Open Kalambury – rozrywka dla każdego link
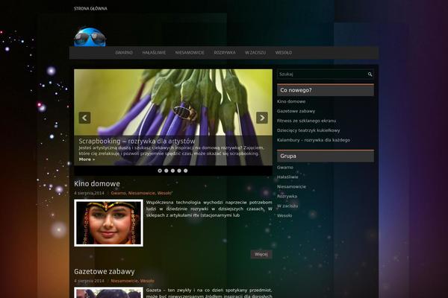 314,140
